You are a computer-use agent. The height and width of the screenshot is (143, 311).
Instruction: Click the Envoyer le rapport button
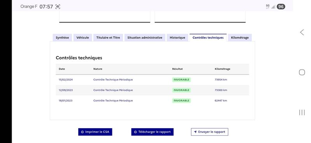click(210, 132)
